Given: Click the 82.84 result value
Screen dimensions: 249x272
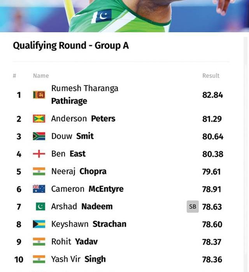Looking at the screenshot, I should click(212, 95).
